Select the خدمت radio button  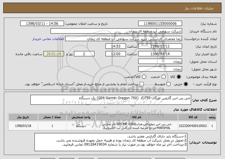[x=164, y=77]
